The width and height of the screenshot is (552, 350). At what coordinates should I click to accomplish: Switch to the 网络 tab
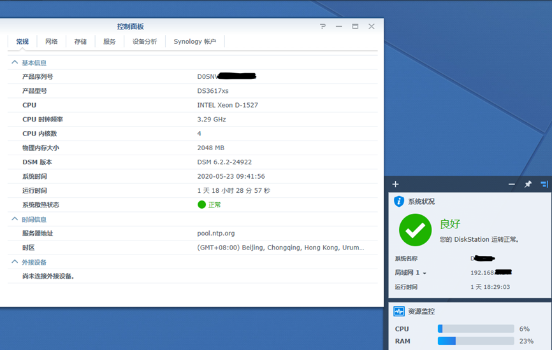[52, 41]
